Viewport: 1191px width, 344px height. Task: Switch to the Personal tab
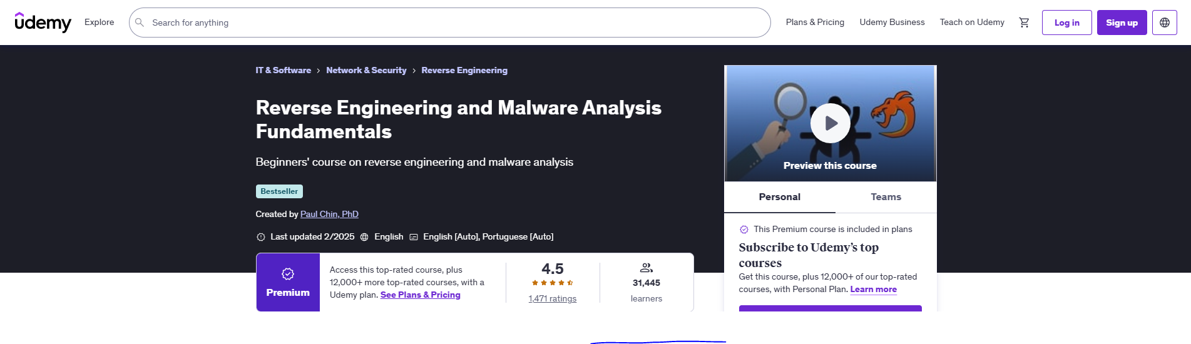780,197
